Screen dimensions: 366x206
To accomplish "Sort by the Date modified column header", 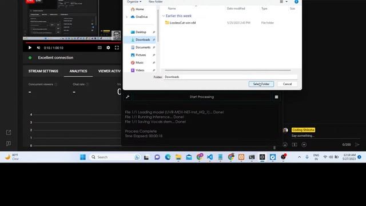I will click(236, 9).
